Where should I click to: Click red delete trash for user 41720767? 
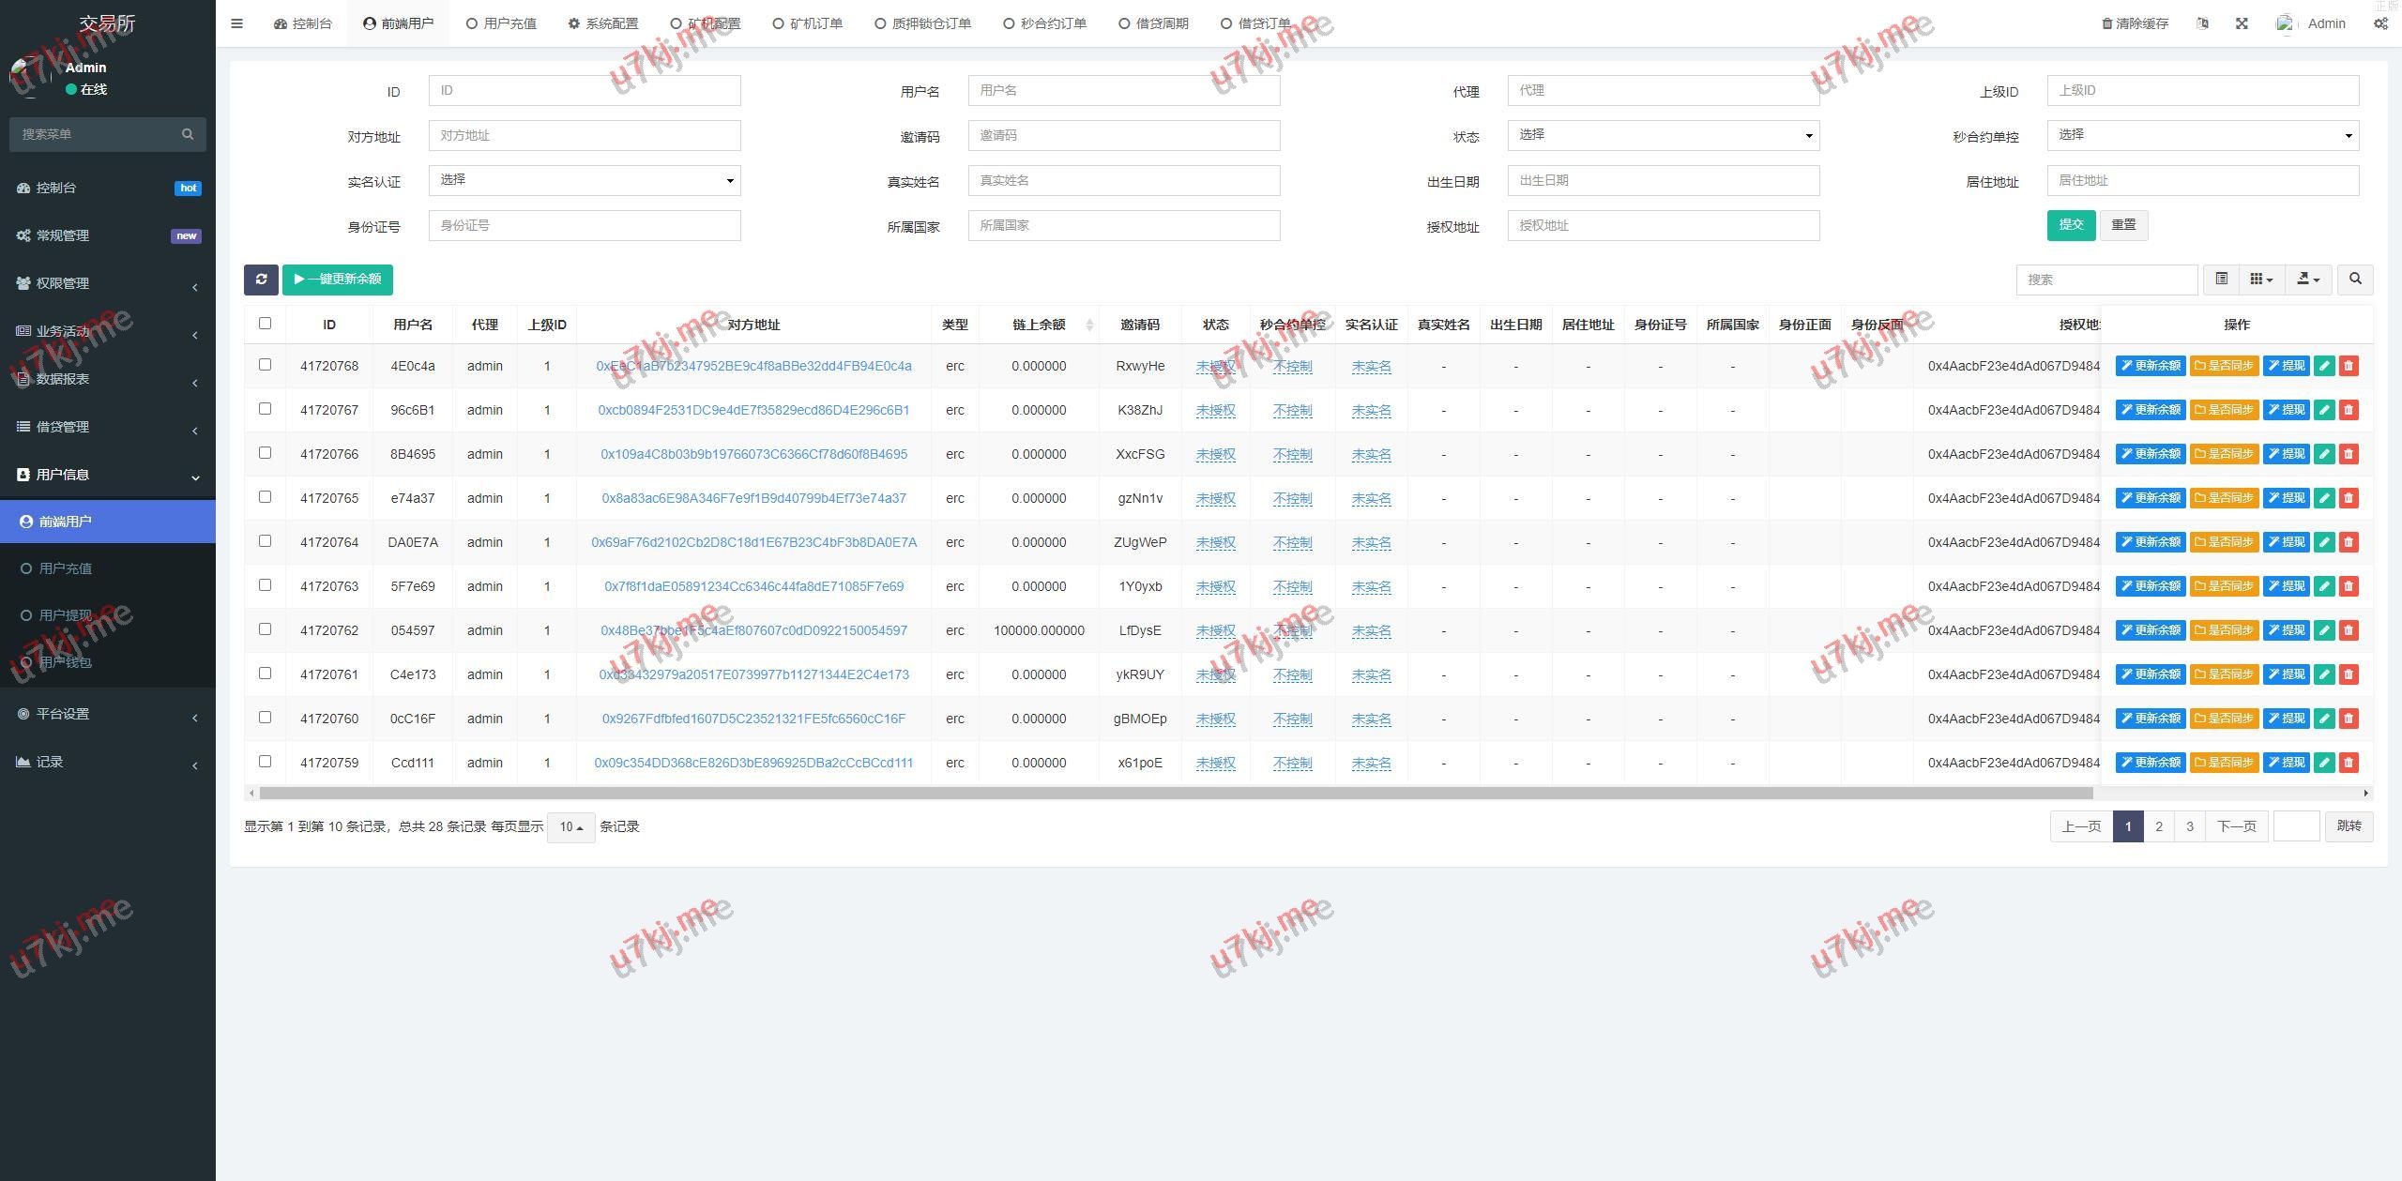(x=2349, y=410)
